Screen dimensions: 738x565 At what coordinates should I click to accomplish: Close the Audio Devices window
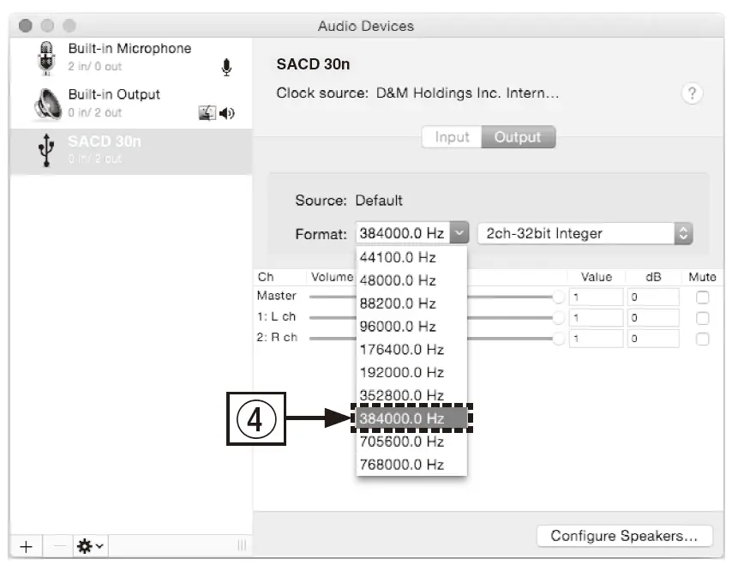coord(26,26)
